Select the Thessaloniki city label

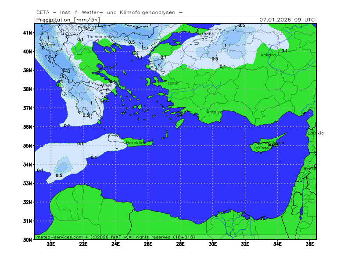100,37
